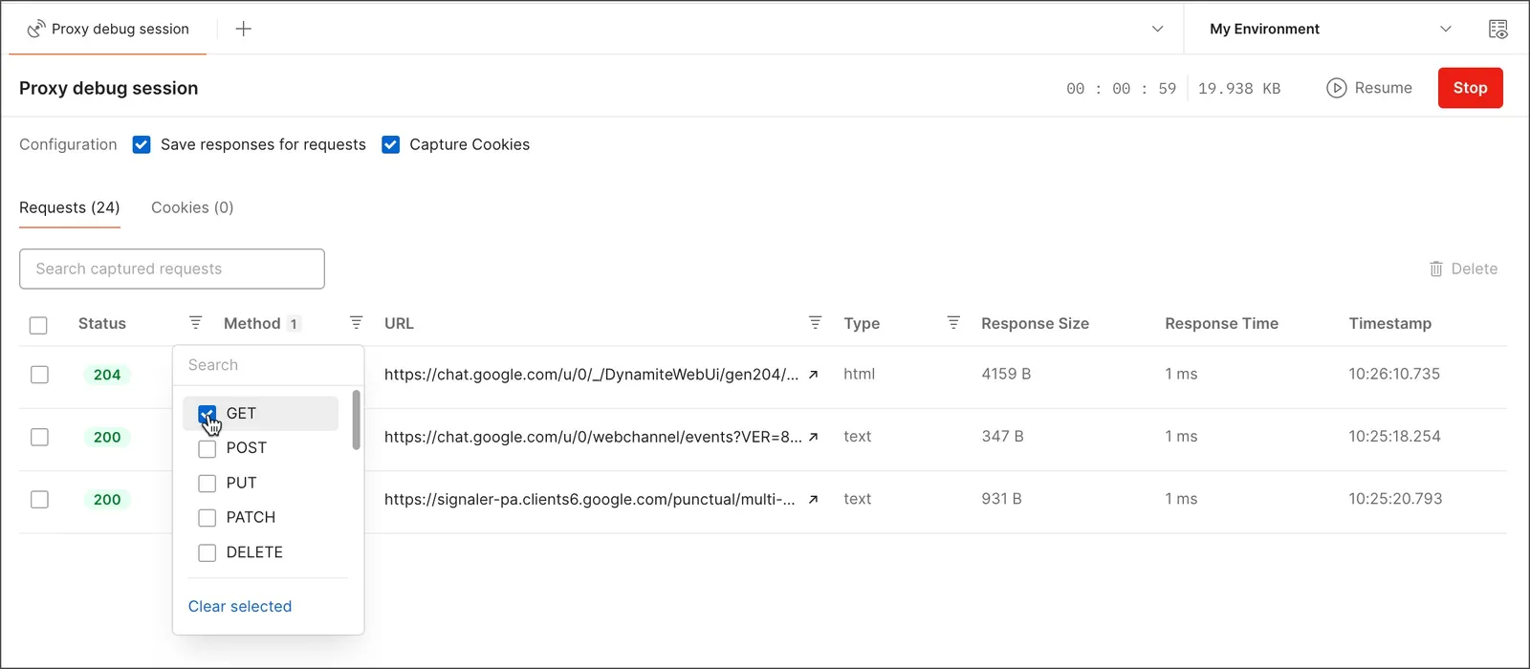1530x669 pixels.
Task: Toggle Save responses for requests checkbox
Action: click(142, 144)
